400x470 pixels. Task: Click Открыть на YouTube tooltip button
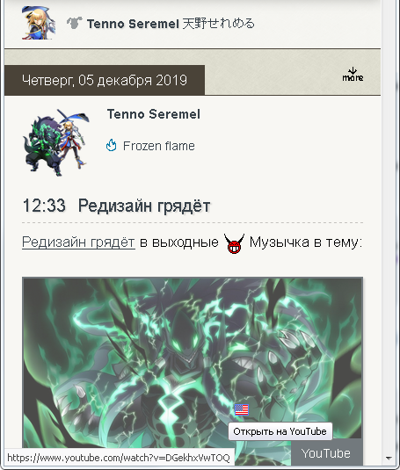pyautogui.click(x=280, y=431)
